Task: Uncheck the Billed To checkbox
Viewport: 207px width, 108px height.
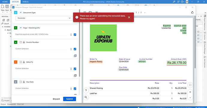Action: point(75,69)
